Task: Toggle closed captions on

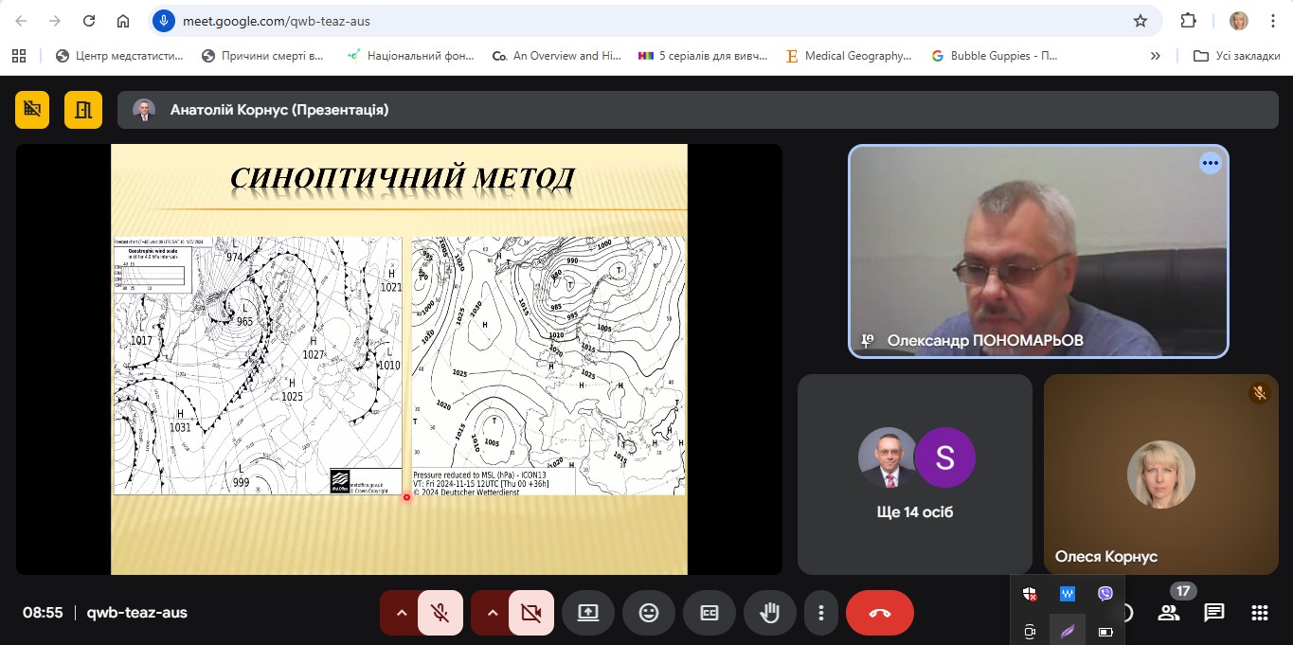Action: (x=709, y=613)
